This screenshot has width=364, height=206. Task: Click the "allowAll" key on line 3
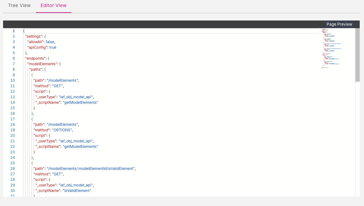point(35,42)
